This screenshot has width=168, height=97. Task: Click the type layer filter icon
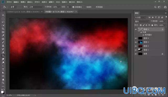156,17
